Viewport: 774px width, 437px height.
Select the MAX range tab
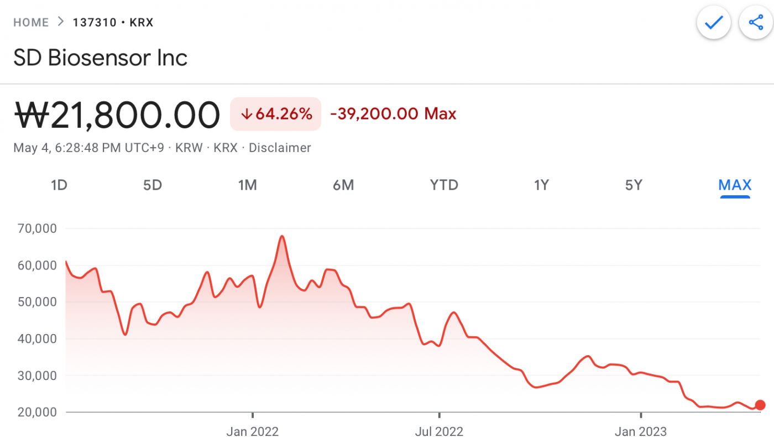click(735, 185)
